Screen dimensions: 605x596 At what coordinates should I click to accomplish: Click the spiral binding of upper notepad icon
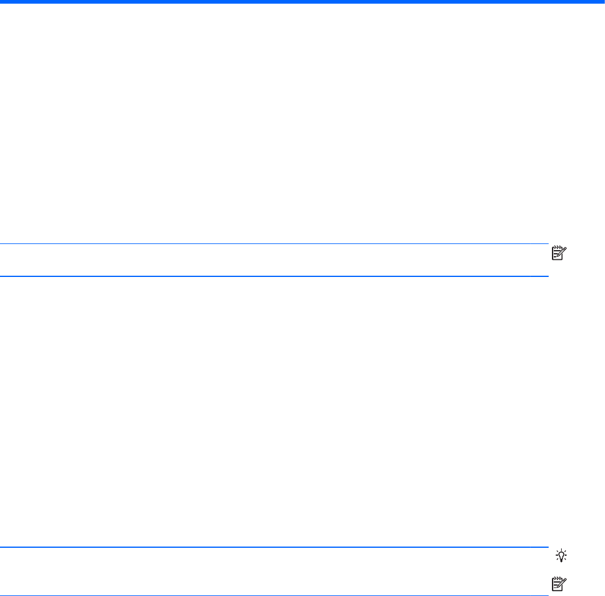557,247
